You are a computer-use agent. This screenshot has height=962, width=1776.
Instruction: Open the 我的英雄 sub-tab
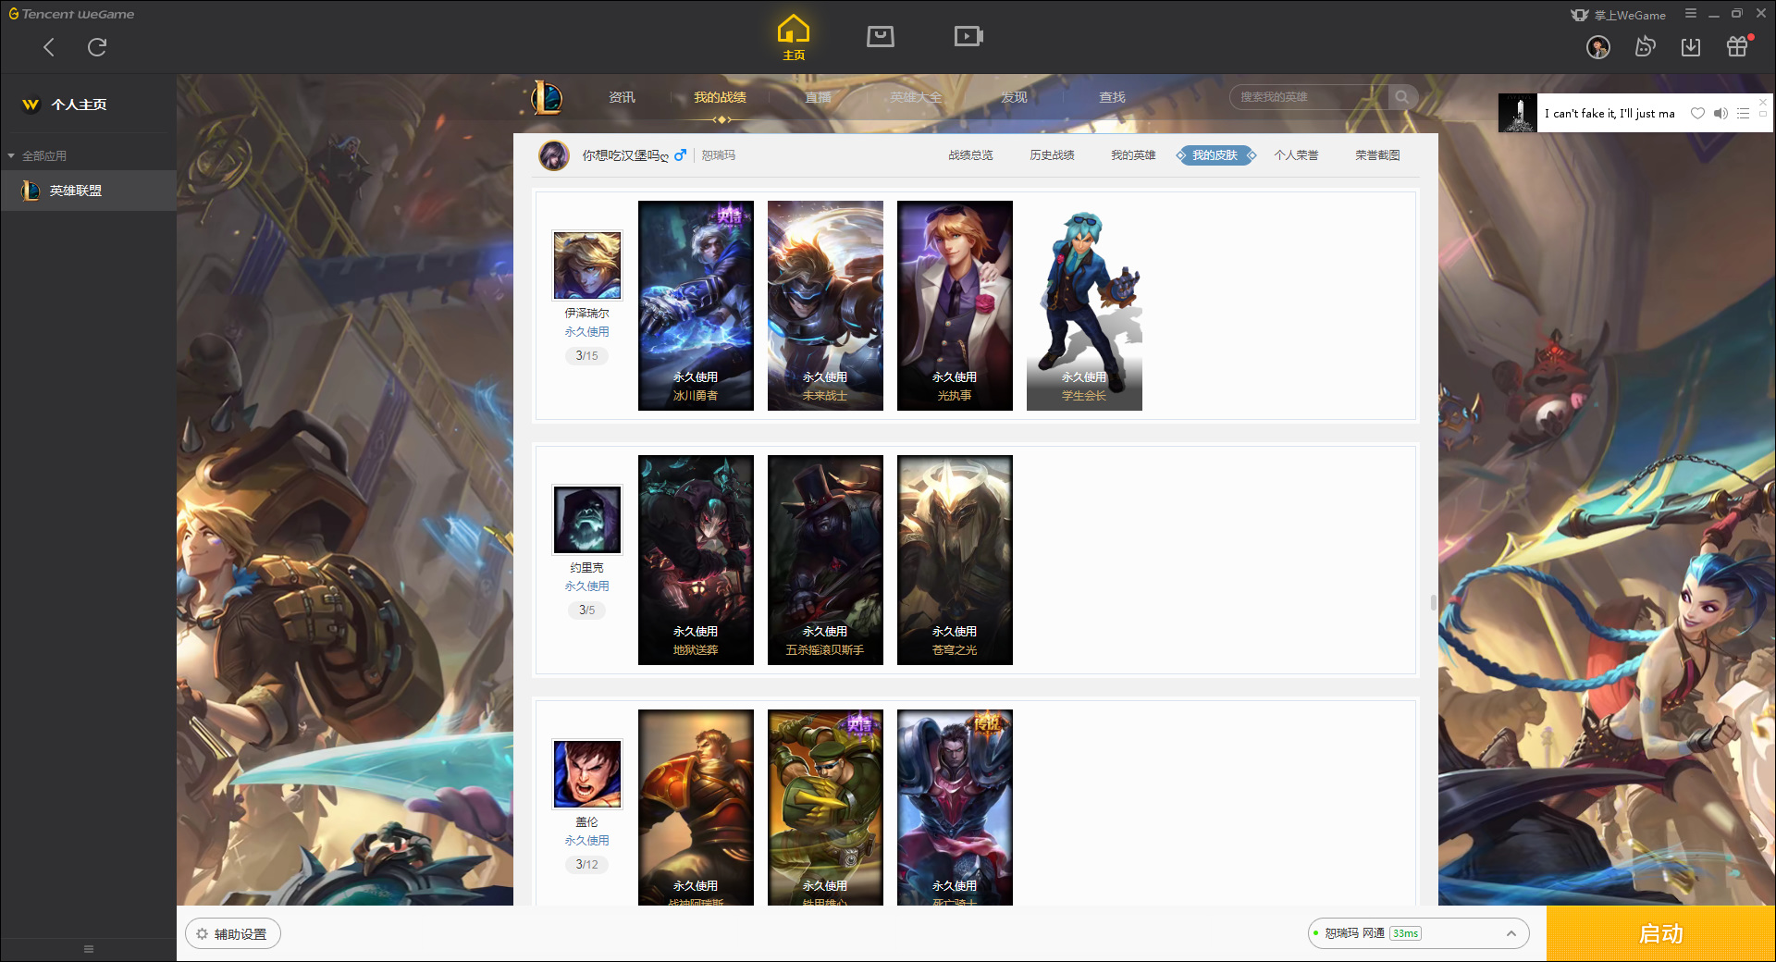(x=1133, y=155)
